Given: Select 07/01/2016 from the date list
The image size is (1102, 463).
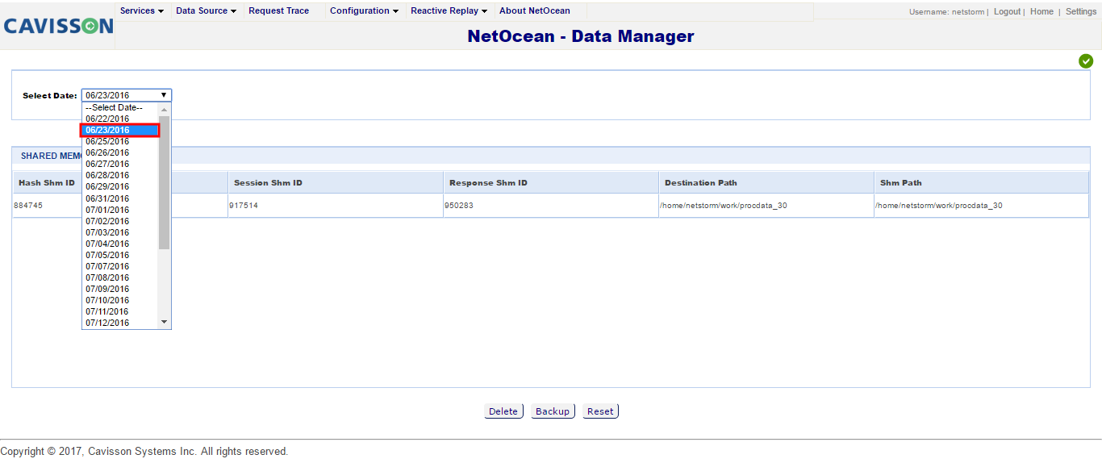Looking at the screenshot, I should pyautogui.click(x=120, y=210).
